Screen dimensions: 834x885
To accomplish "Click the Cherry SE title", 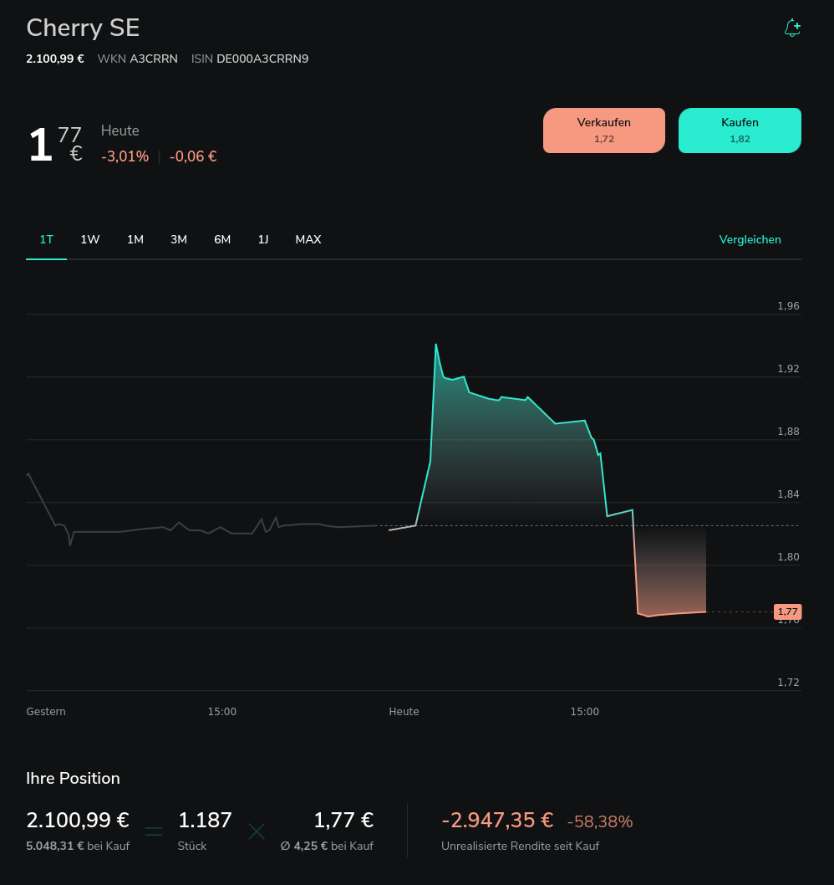I will pyautogui.click(x=83, y=28).
